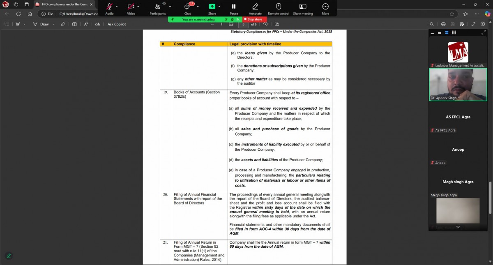This screenshot has height=265, width=493.
Task: Switch video panel to vertical strip view
Action: (x=447, y=32)
